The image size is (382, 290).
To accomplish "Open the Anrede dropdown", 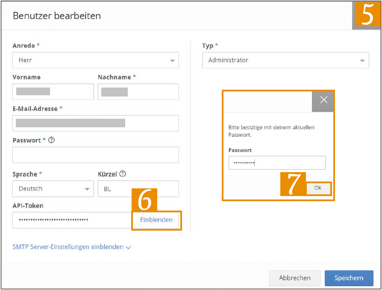I will click(96, 60).
